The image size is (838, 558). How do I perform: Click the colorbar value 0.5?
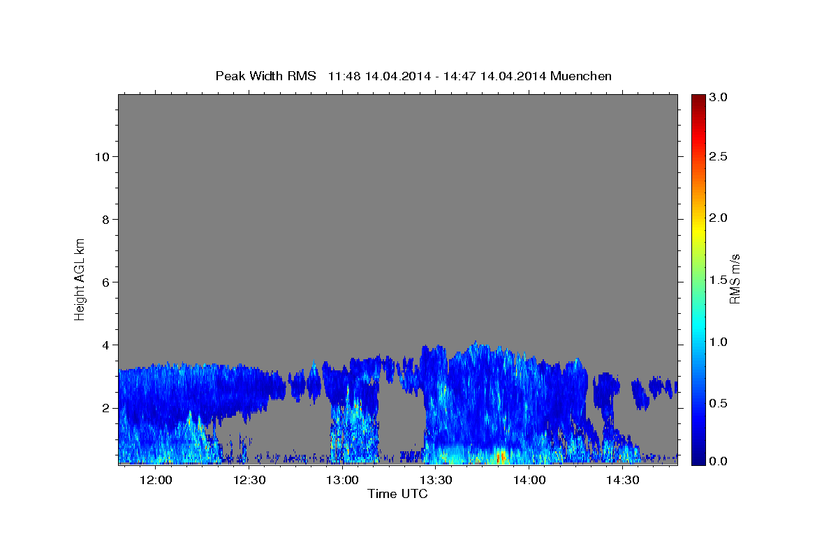click(719, 403)
